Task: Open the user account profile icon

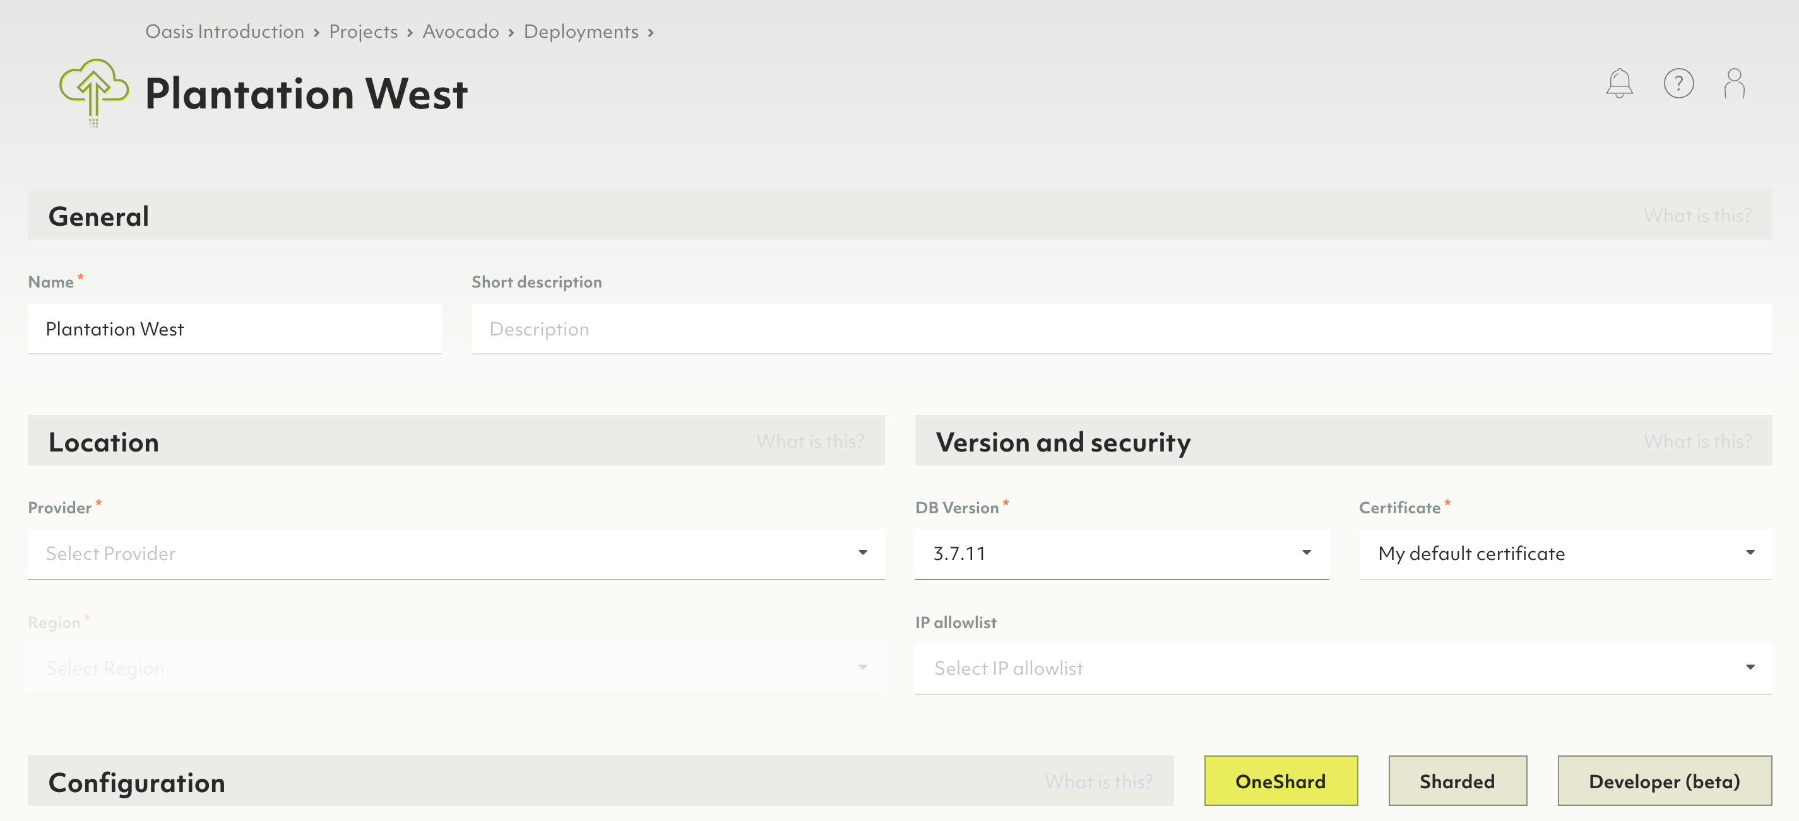Action: (1734, 84)
